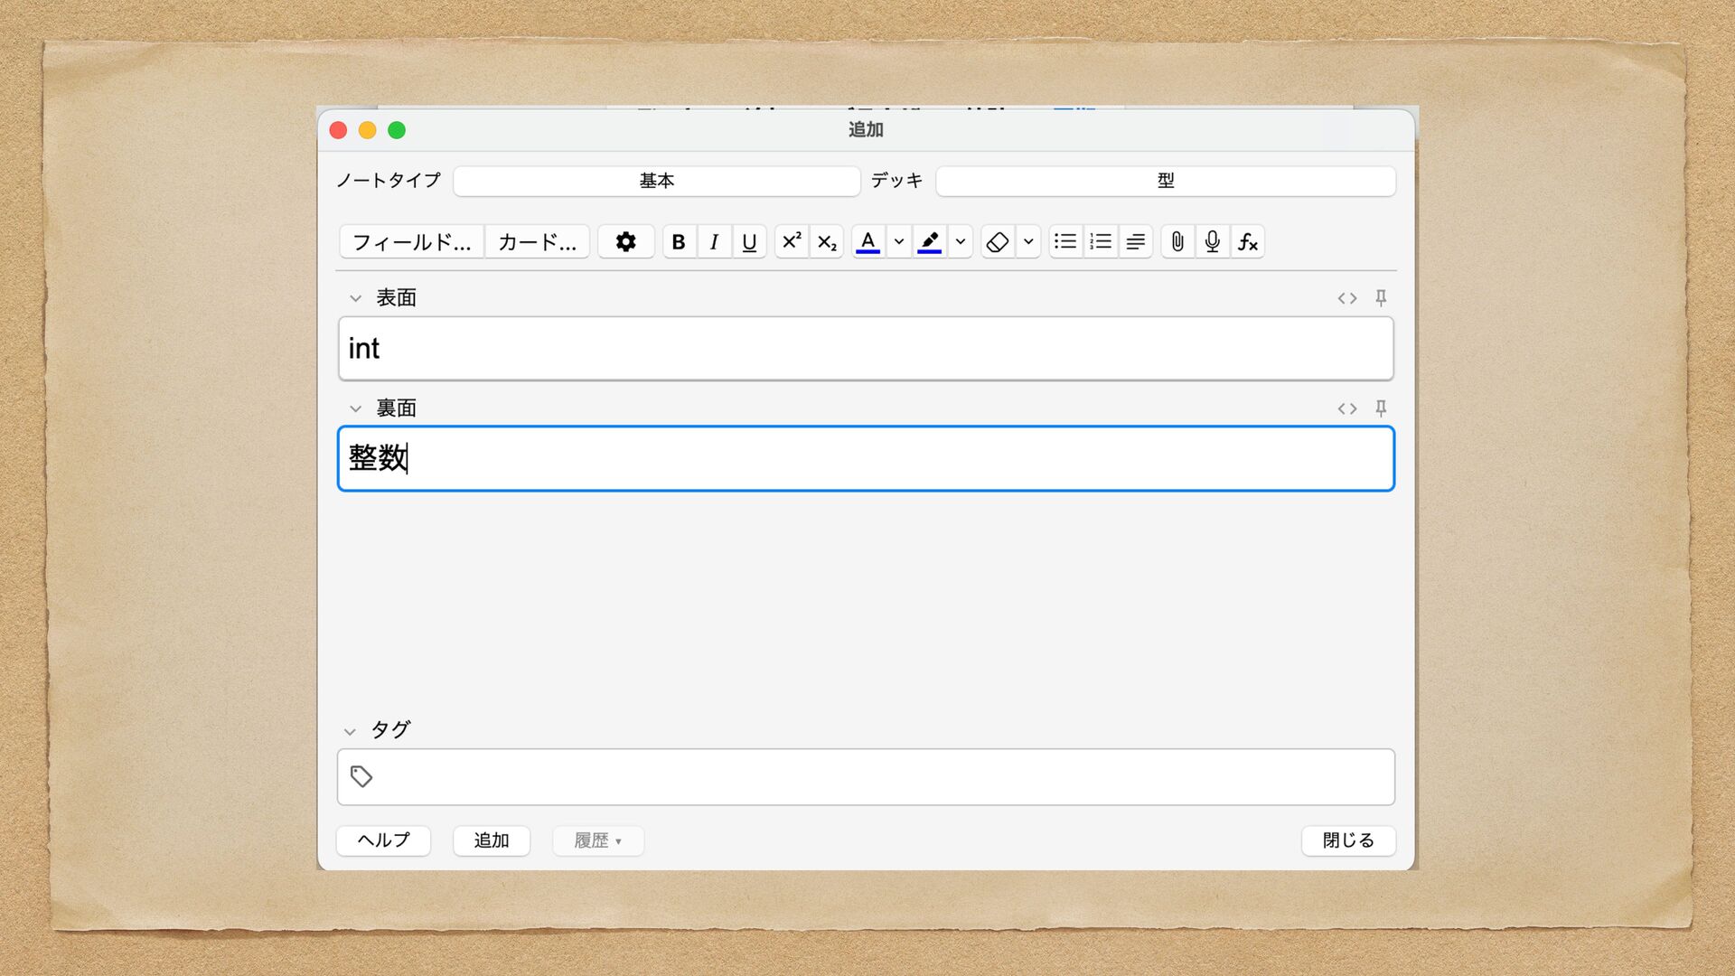Open the fx equations icon
Image resolution: width=1735 pixels, height=976 pixels.
1248,242
